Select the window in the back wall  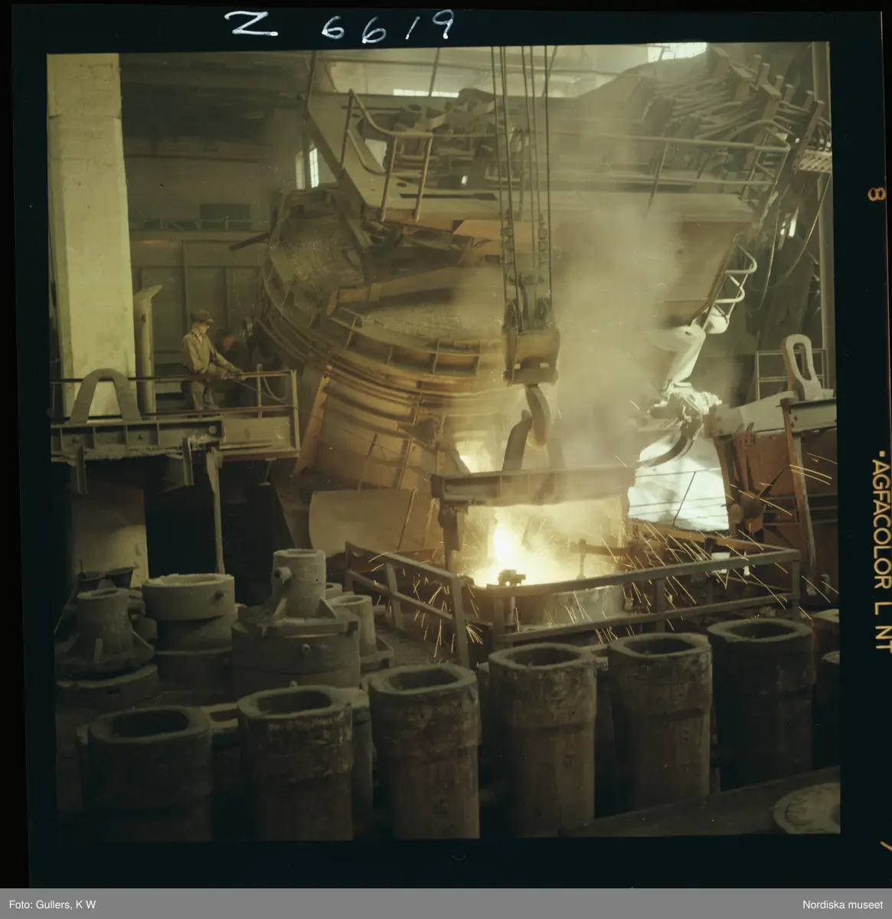click(309, 166)
